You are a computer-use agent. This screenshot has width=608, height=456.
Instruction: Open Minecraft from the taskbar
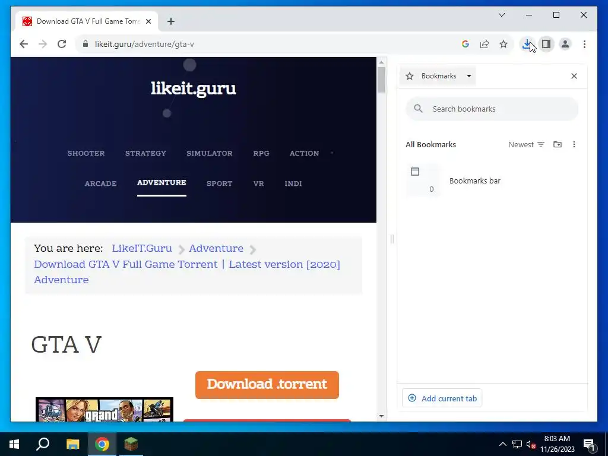[131, 444]
